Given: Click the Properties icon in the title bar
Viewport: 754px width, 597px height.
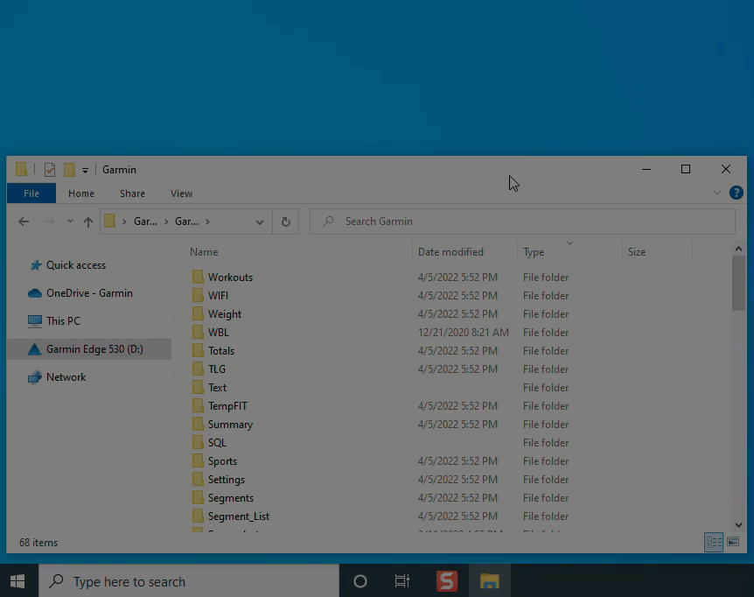Looking at the screenshot, I should pyautogui.click(x=50, y=170).
